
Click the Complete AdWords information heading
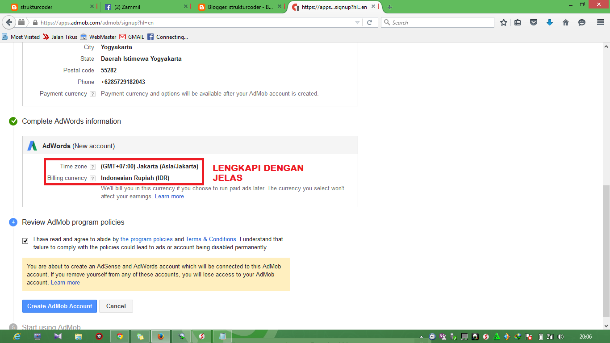tap(71, 121)
